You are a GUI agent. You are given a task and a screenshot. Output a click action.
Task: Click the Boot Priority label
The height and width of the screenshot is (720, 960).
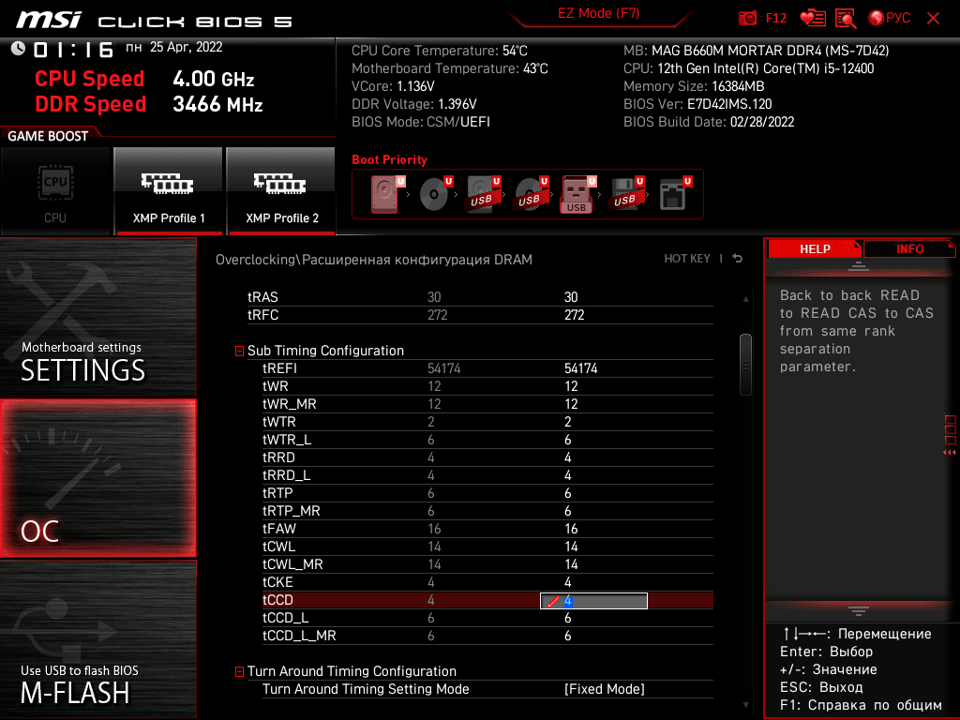(389, 159)
